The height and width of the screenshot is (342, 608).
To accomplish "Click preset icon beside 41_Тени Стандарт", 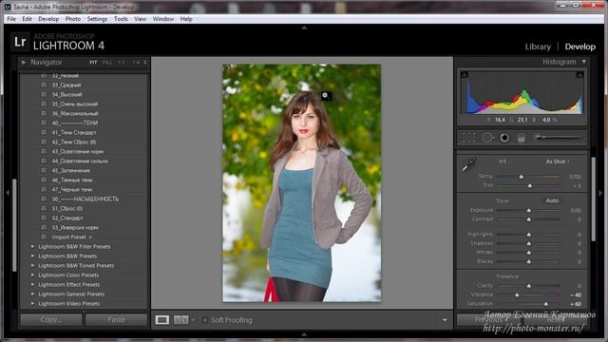I will [x=44, y=132].
